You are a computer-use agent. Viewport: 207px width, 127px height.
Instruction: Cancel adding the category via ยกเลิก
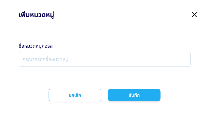click(x=75, y=95)
